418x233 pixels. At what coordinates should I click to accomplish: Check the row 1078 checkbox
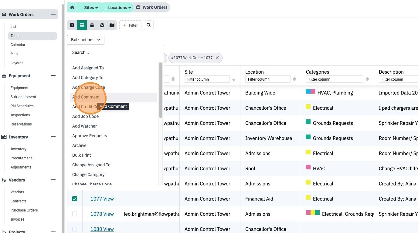75,214
